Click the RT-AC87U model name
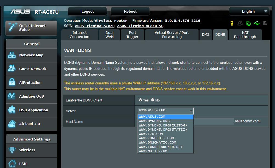275x168 pixels. (x=46, y=12)
